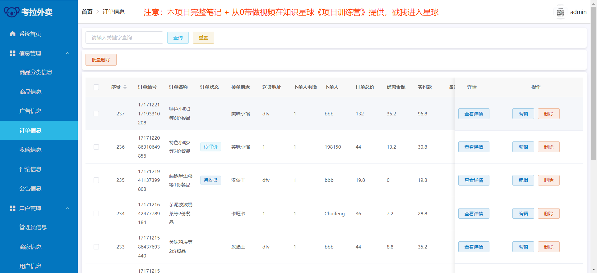Click the 实付款 column header
Image resolution: width=597 pixels, height=273 pixels.
click(x=425, y=87)
